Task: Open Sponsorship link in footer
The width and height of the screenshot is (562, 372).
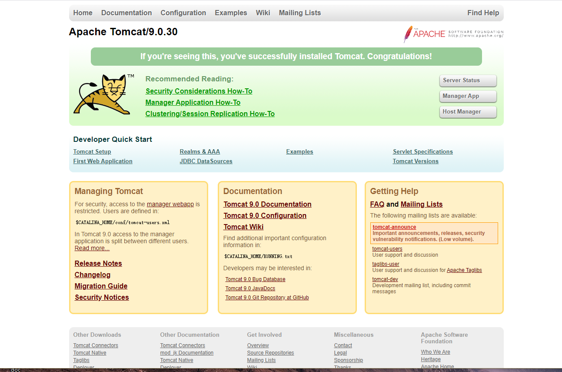Action: click(349, 360)
